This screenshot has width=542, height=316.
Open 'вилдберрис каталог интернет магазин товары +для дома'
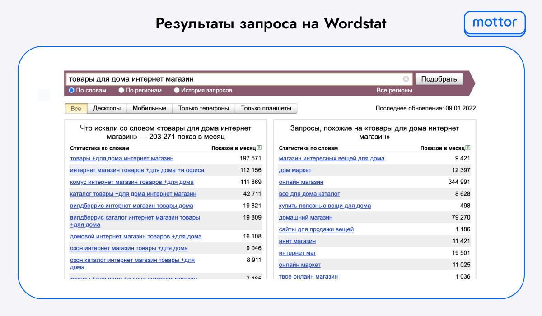coord(135,221)
